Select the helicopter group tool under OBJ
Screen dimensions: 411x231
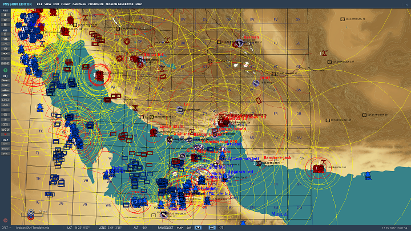5,85
